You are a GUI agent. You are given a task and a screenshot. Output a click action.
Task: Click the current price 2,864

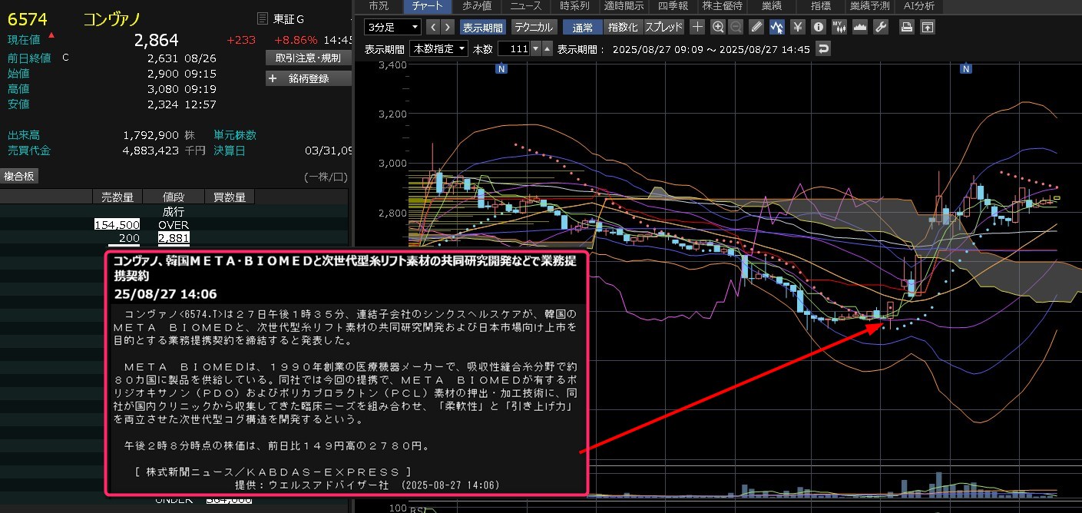click(x=156, y=41)
